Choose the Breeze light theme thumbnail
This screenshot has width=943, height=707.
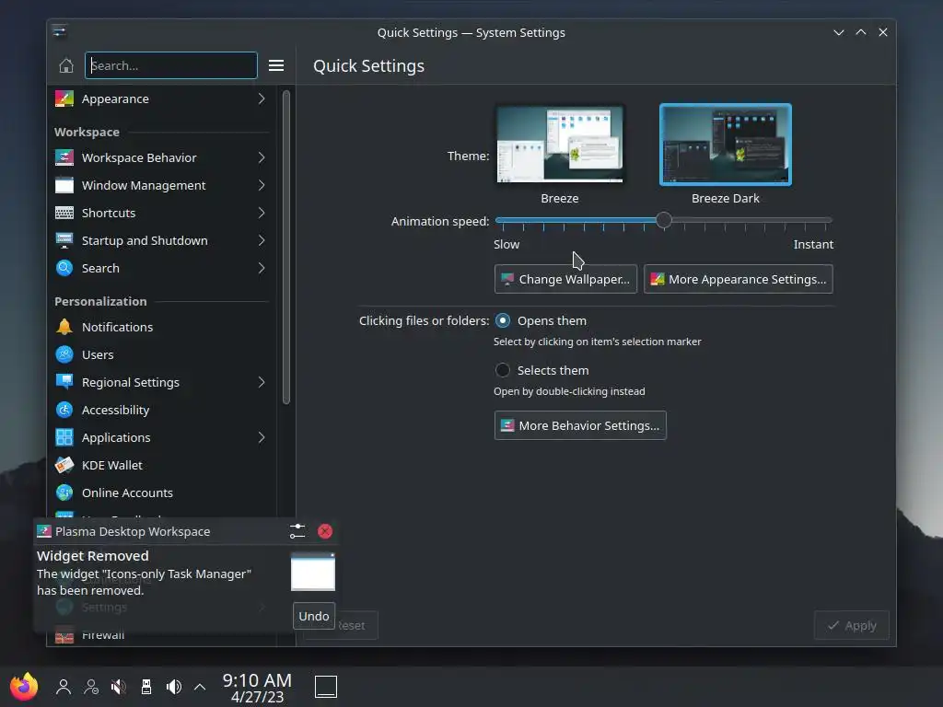tap(559, 145)
